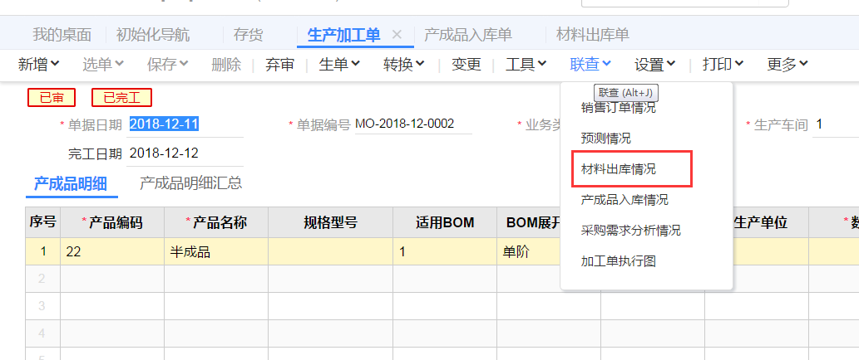Image resolution: width=859 pixels, height=360 pixels.
Task: Expand the 生单 dropdown menu
Action: coord(339,64)
